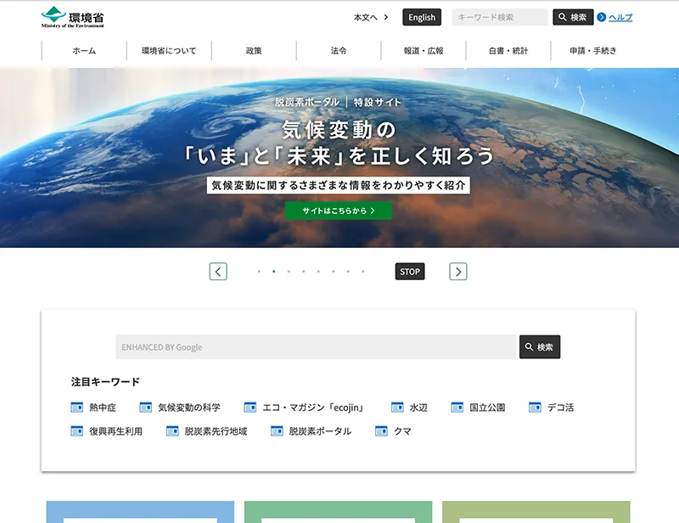The image size is (679, 523).
Task: Open the ホーム menu
Action: 84,51
